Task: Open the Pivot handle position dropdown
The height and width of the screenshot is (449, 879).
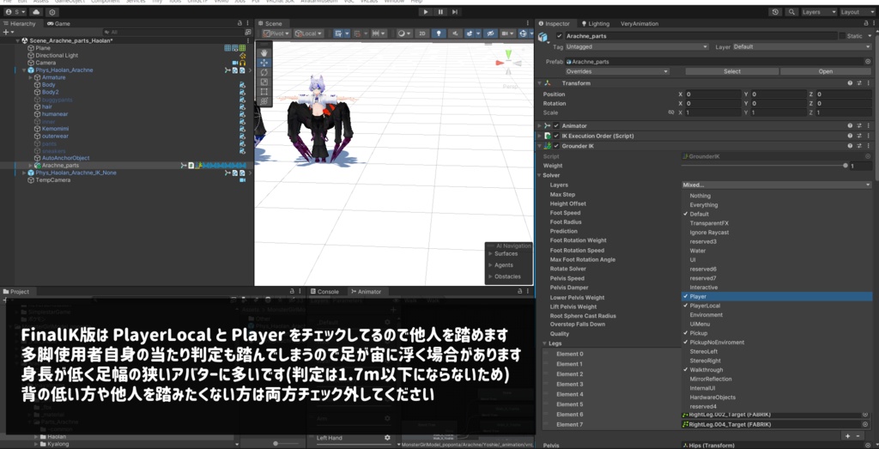Action: point(277,33)
